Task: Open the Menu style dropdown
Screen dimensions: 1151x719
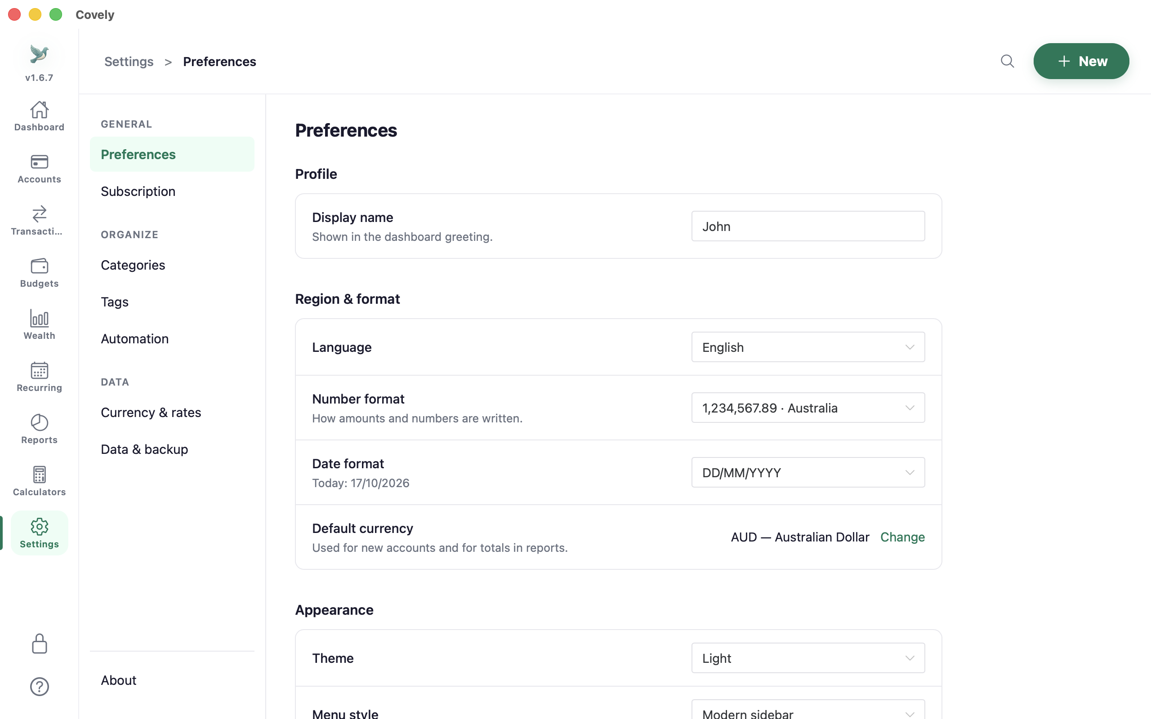Action: pyautogui.click(x=807, y=710)
